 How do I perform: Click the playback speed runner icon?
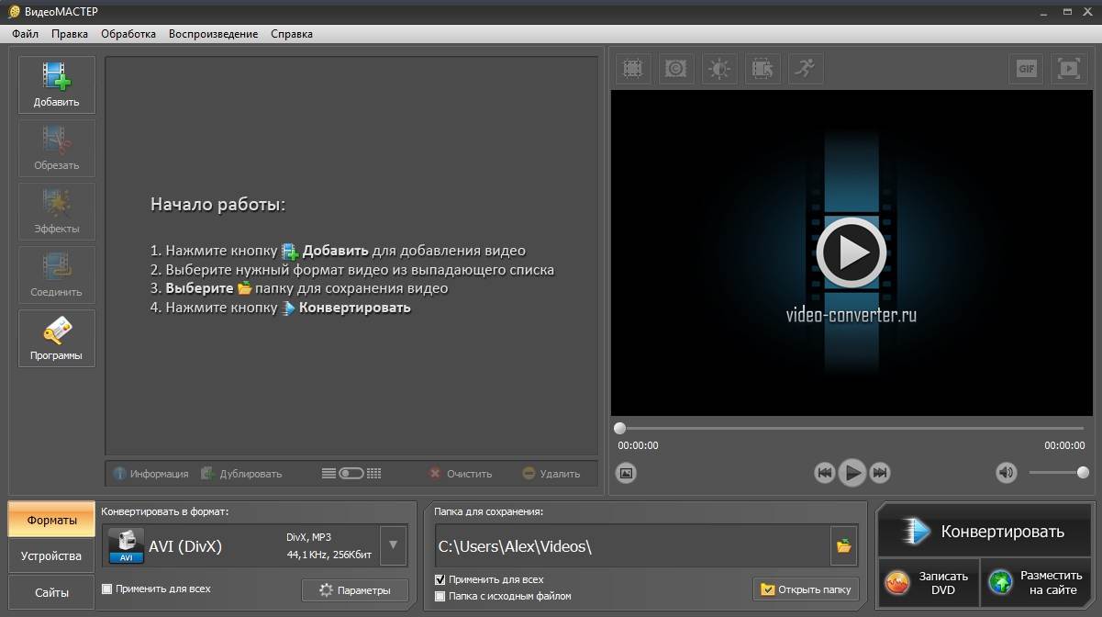pyautogui.click(x=805, y=69)
